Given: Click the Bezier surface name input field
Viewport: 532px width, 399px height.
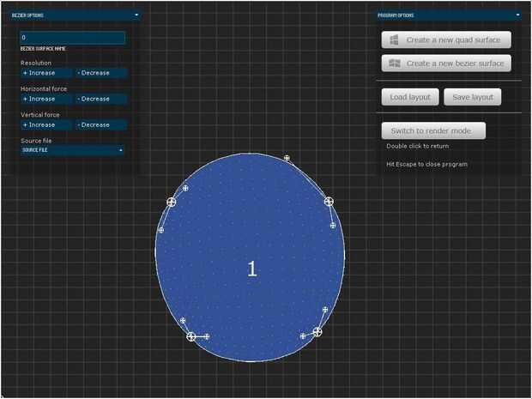Looking at the screenshot, I should click(x=73, y=38).
